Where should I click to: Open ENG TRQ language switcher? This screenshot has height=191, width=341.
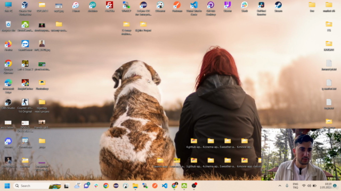[295, 186]
